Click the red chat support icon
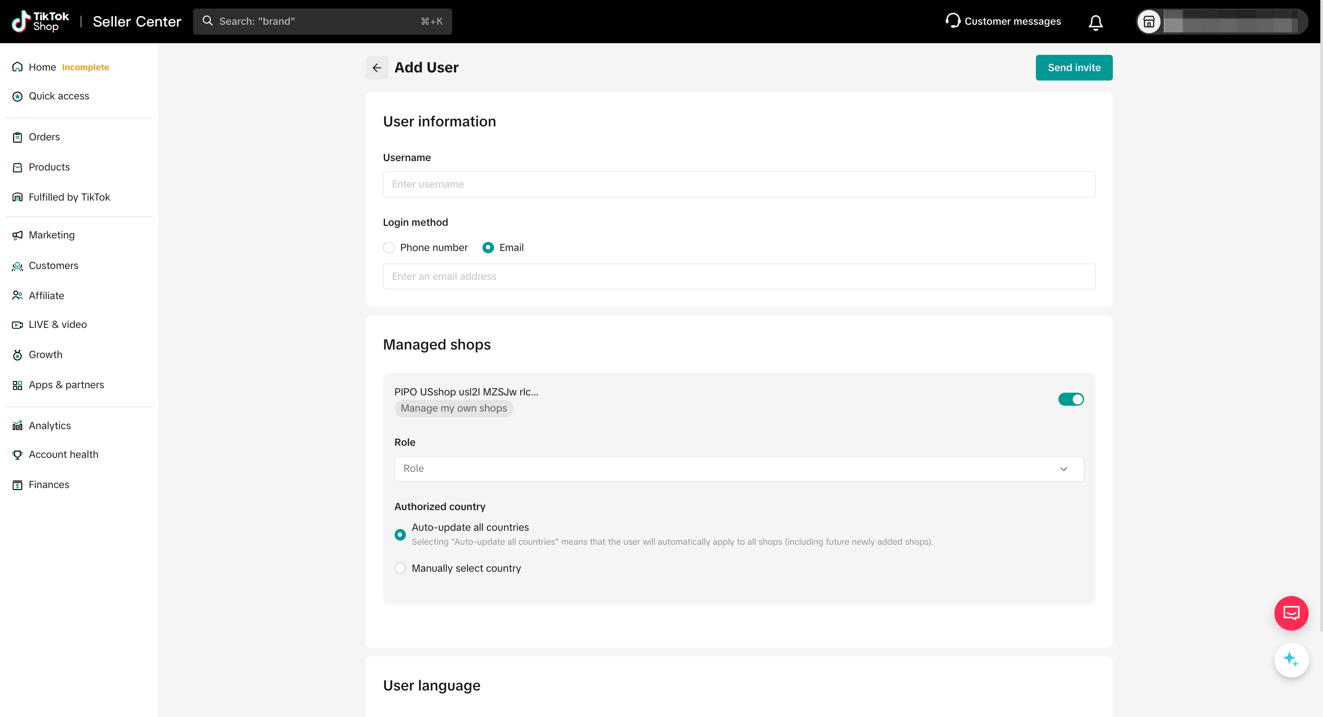Image resolution: width=1323 pixels, height=717 pixels. (1291, 613)
